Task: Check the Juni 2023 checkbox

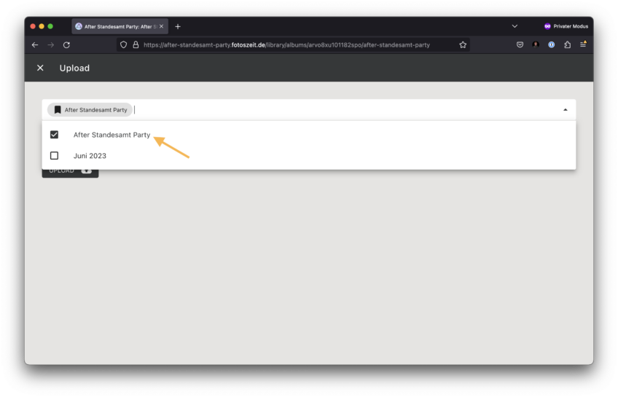Action: coord(55,156)
